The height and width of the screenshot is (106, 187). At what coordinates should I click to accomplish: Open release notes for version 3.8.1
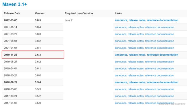click(136, 48)
